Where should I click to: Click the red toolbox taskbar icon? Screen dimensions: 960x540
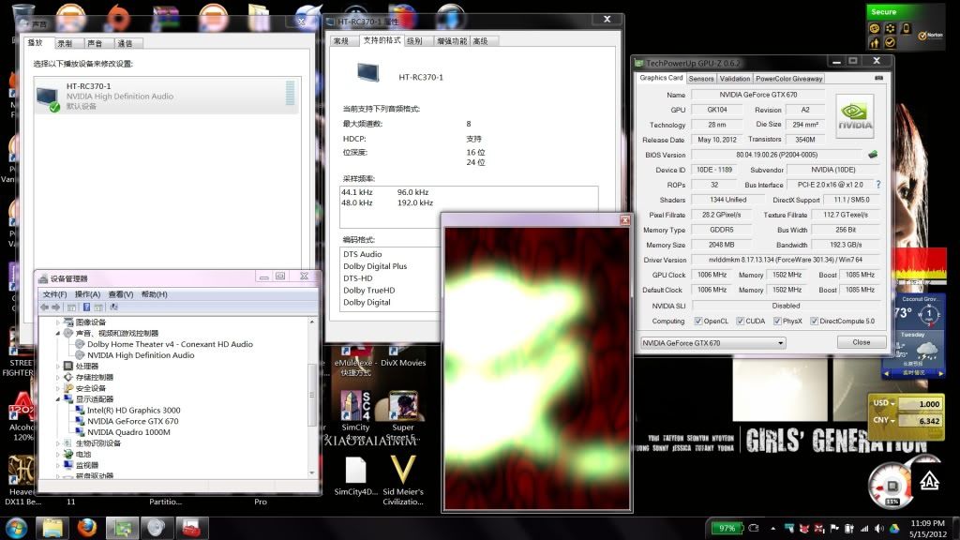(191, 527)
